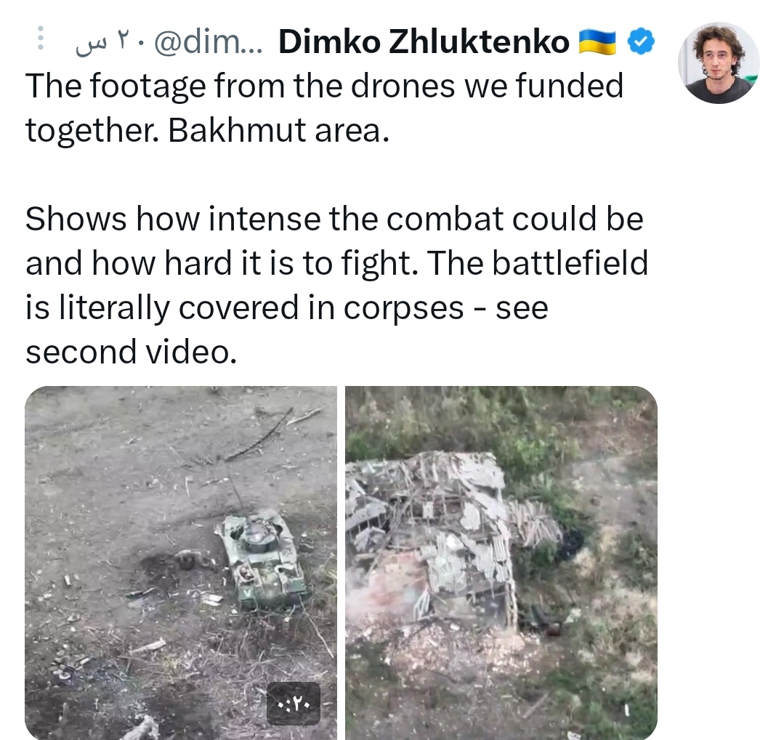Tap the video duration badge on left video
This screenshot has height=740, width=784.
pos(294,704)
